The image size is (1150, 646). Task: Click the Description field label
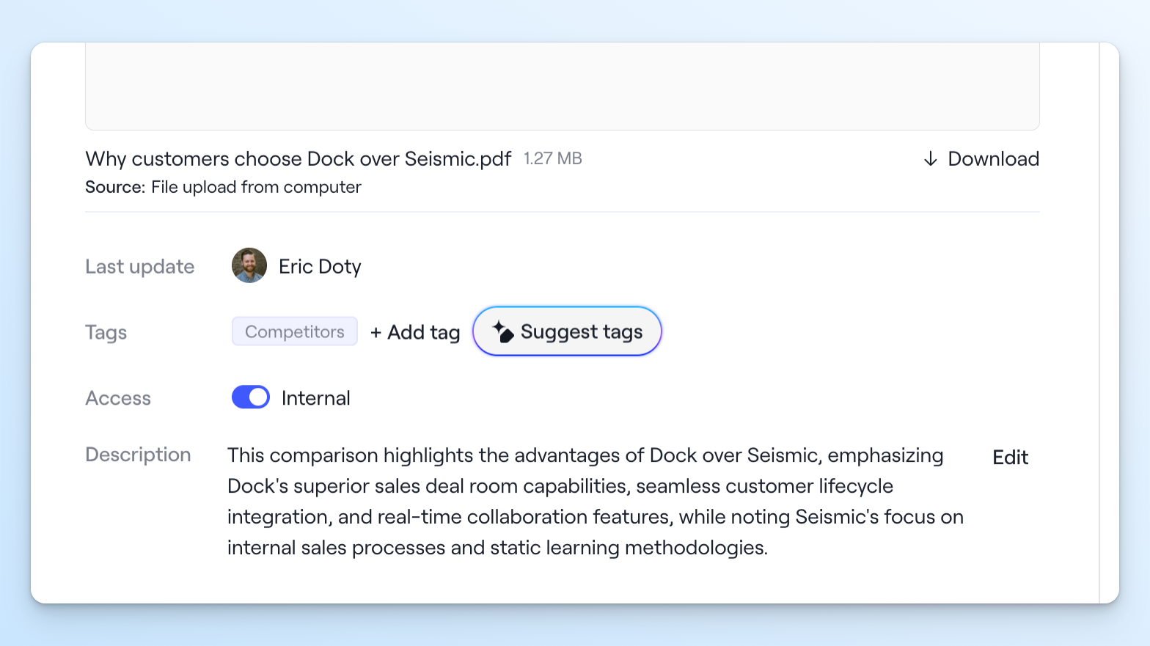point(138,455)
